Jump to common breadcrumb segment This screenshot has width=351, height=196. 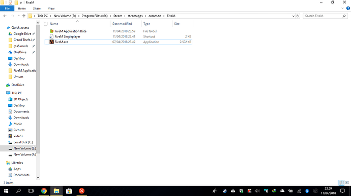(x=155, y=16)
